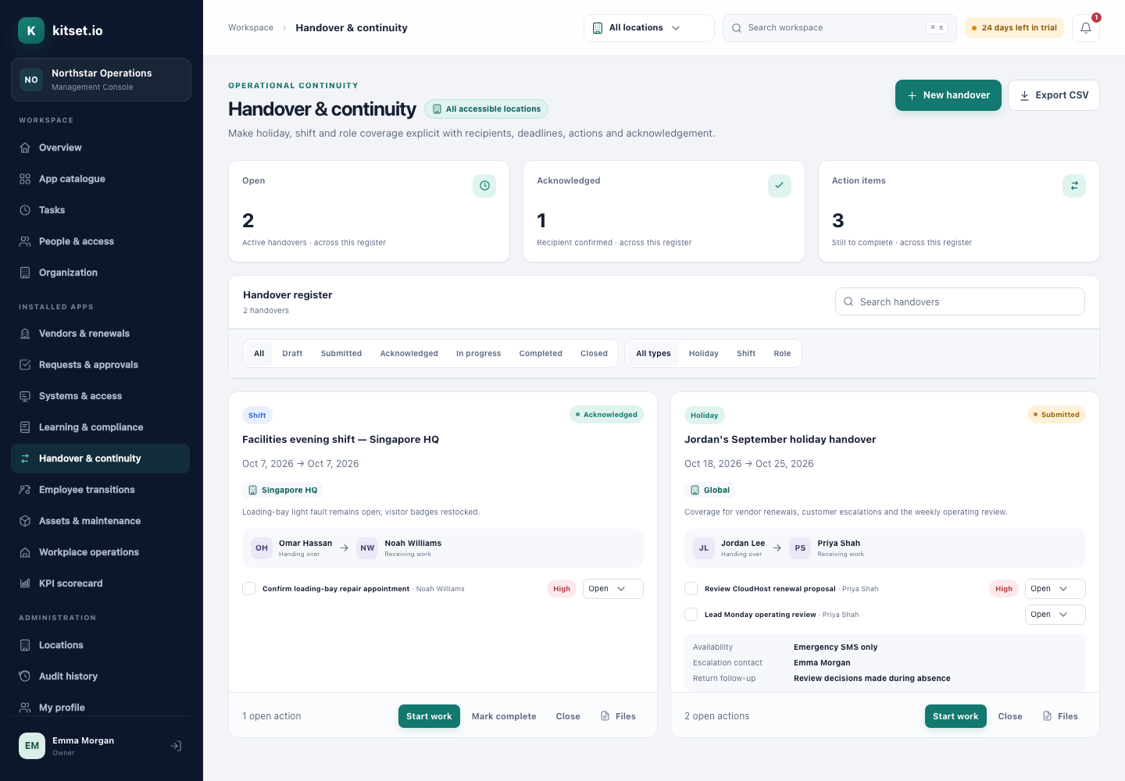1125x781 pixels.
Task: Click the Organization building icon
Action: [25, 273]
